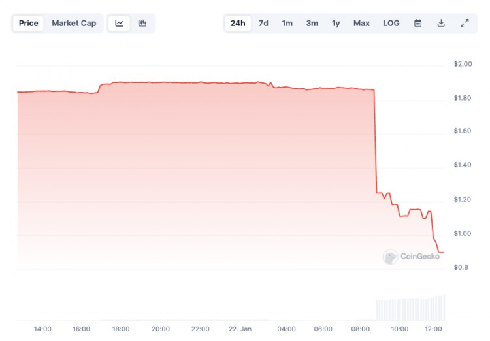
Task: Set chart range to 3m
Action: pyautogui.click(x=312, y=23)
